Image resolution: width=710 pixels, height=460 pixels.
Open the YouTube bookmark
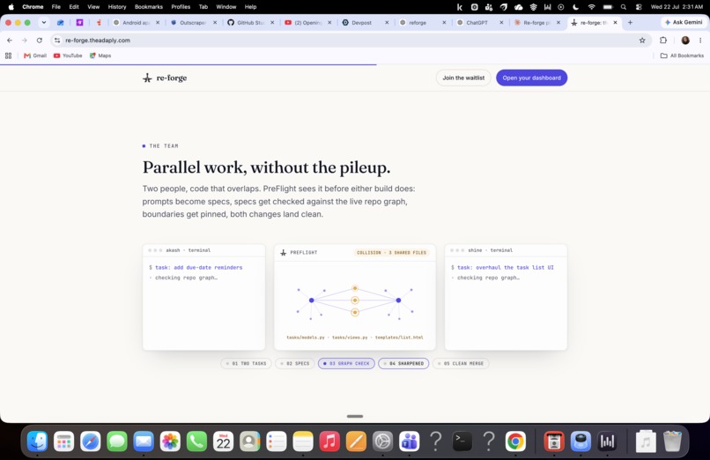68,56
